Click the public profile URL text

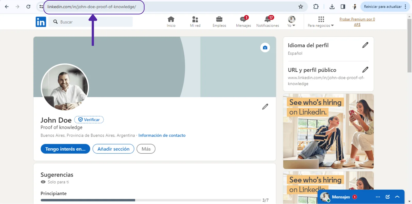326,81
